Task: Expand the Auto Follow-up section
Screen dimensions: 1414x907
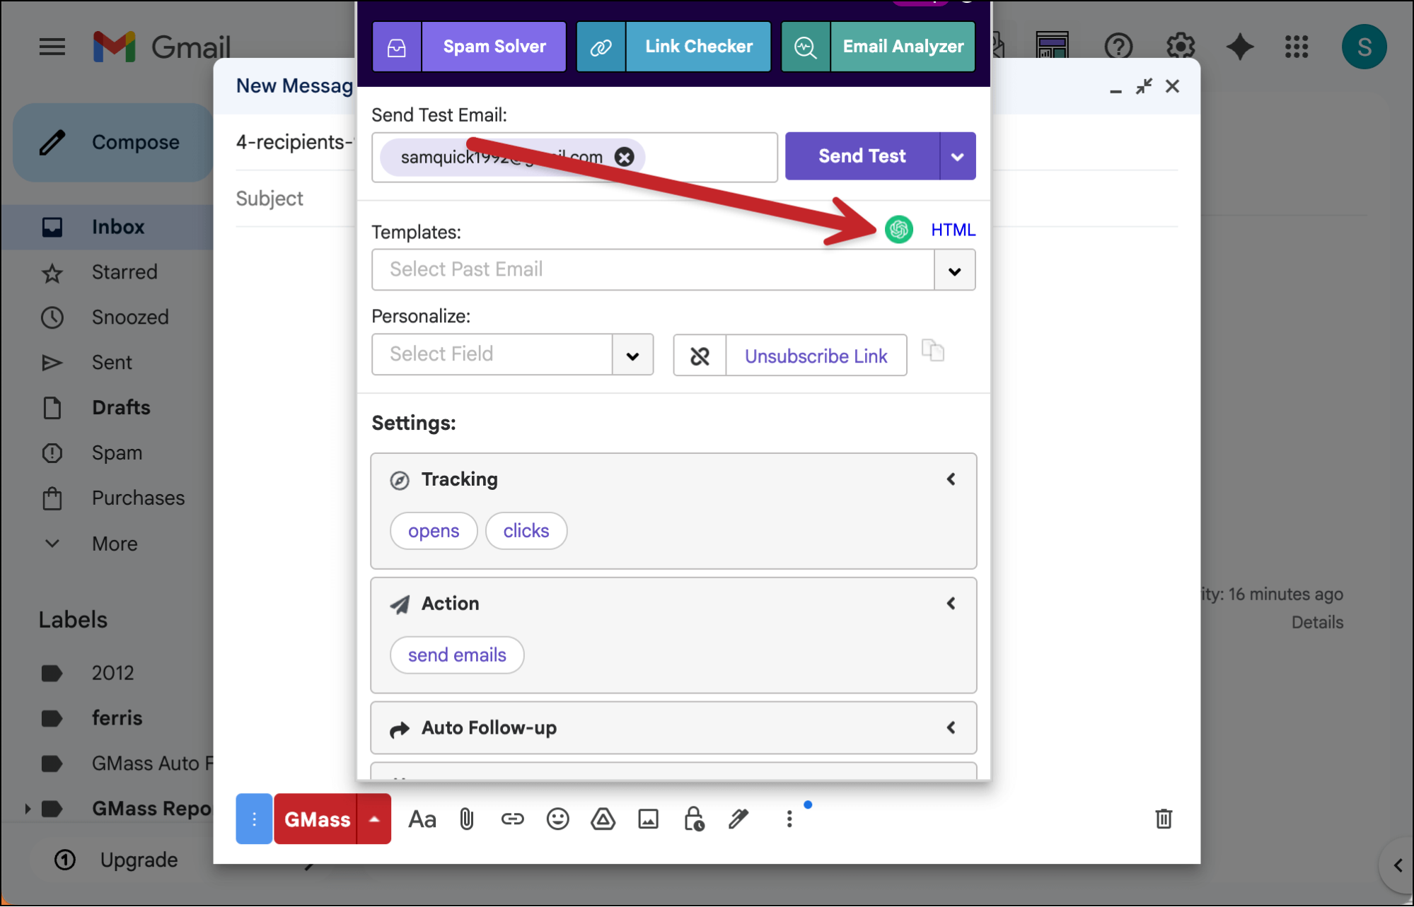Action: tap(673, 728)
